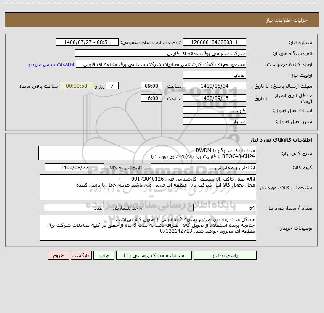324x313 pixels.
Task: Click the announcement date field 1400/07/27 - 08:51
Action: click(x=87, y=42)
